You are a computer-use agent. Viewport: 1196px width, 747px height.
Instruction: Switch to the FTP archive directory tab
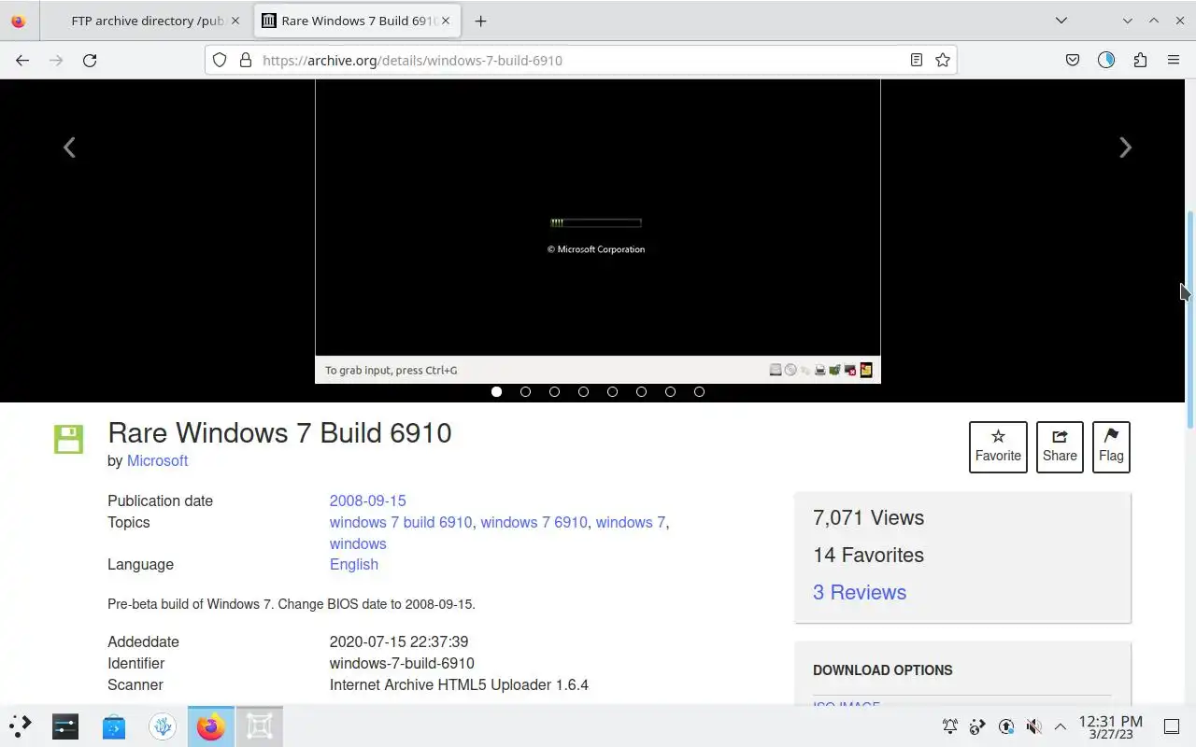149,21
